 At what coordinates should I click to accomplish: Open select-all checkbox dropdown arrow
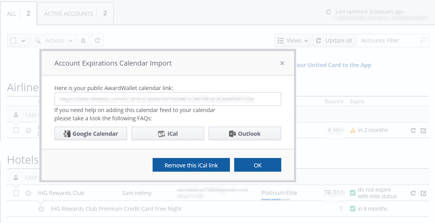click(x=23, y=41)
